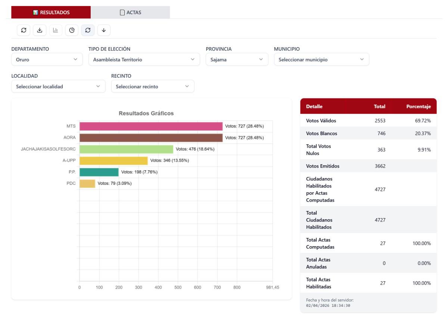Open the Seleccionar recinto dropdown
The width and height of the screenshot is (448, 321).
click(x=153, y=86)
